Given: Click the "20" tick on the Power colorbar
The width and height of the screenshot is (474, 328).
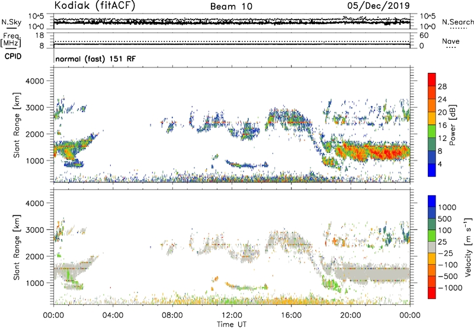Looking at the screenshot, I should pyautogui.click(x=442, y=112).
